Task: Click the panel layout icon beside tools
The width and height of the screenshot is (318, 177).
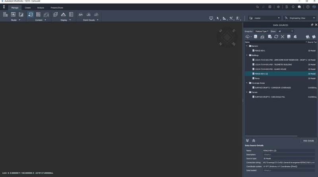Action: coord(238,18)
